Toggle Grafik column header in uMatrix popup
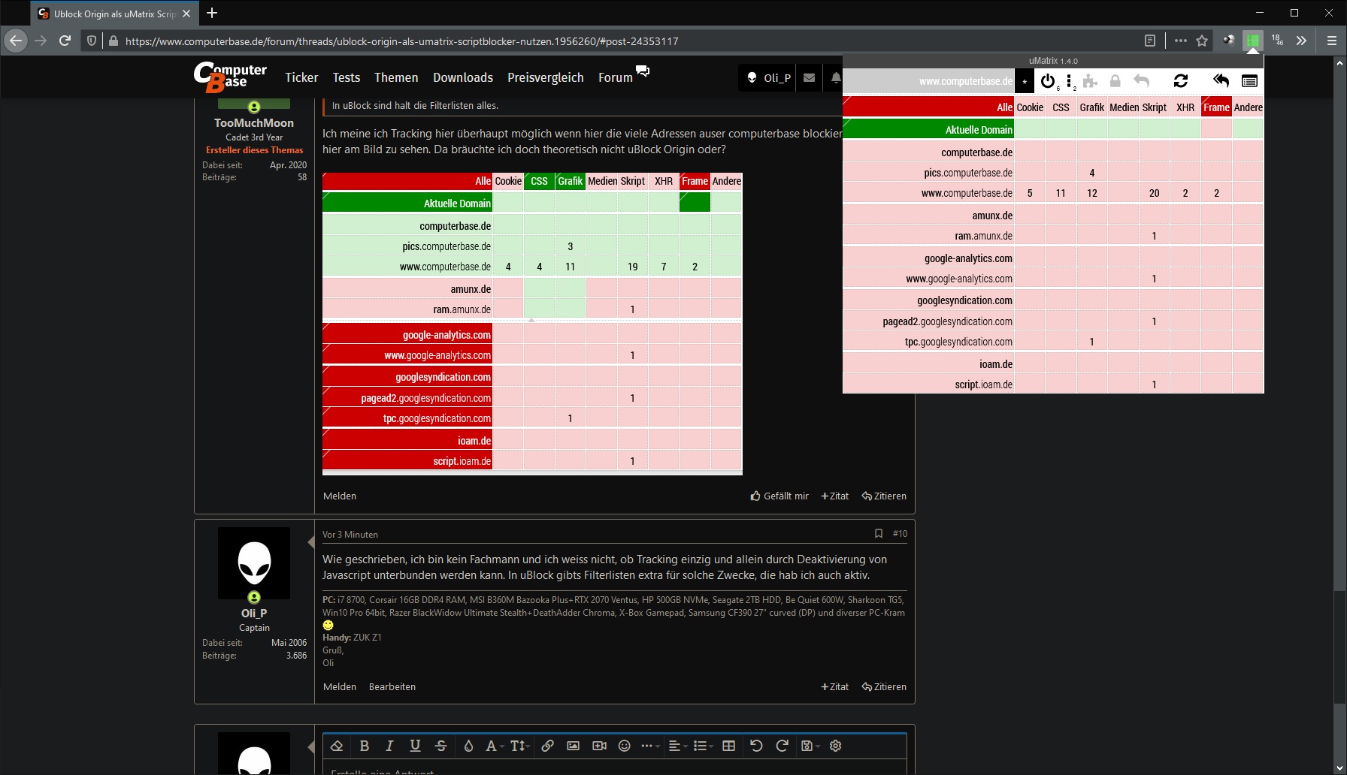Image resolution: width=1347 pixels, height=775 pixels. [x=1092, y=107]
